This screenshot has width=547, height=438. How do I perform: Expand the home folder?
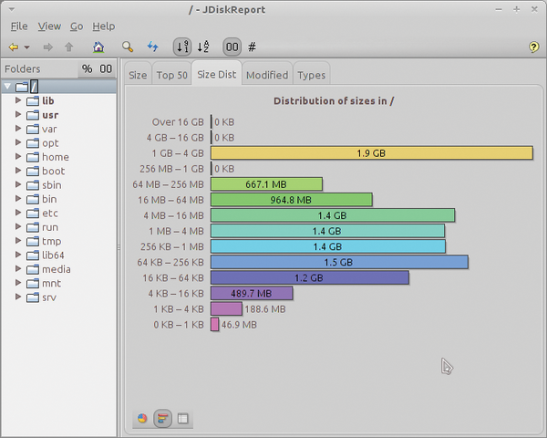pyautogui.click(x=18, y=156)
